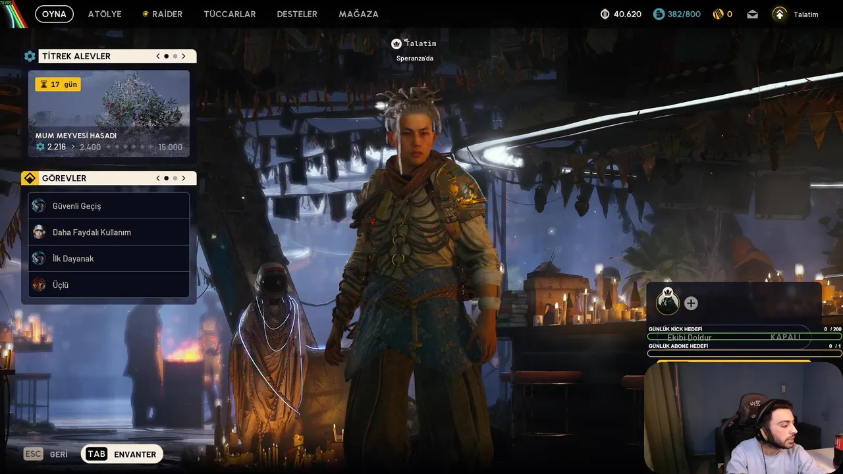Click the Talatim name tag above the character
843x474 pixels.
[421, 43]
